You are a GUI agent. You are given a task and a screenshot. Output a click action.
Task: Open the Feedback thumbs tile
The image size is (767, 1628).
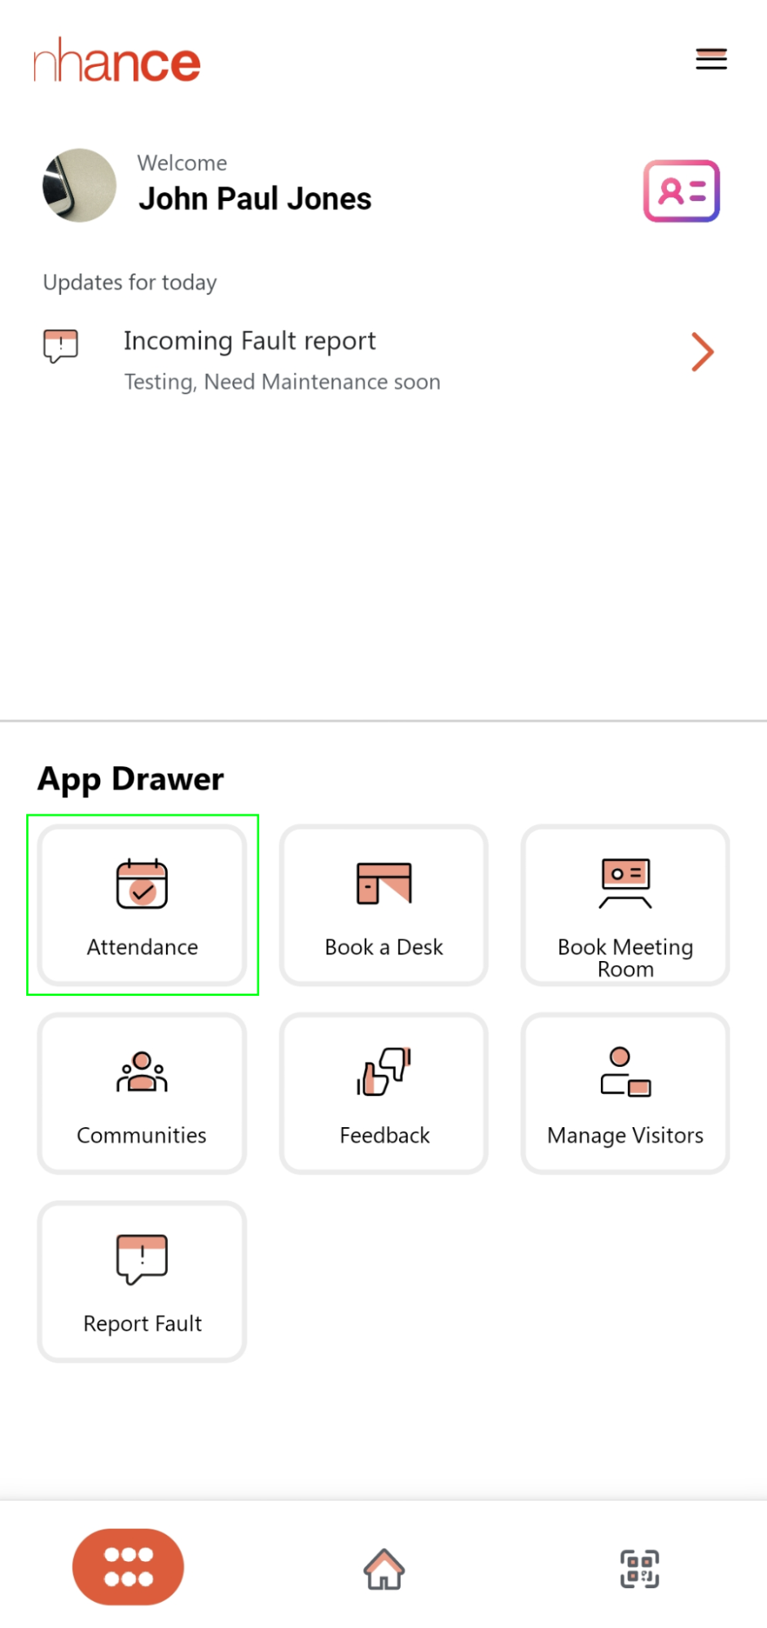point(383,1093)
